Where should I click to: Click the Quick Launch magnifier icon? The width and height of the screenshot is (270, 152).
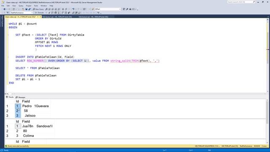coord(254,2)
